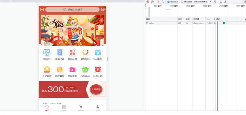
Task: Click the 300 red packet banner amount
Action: [56, 89]
